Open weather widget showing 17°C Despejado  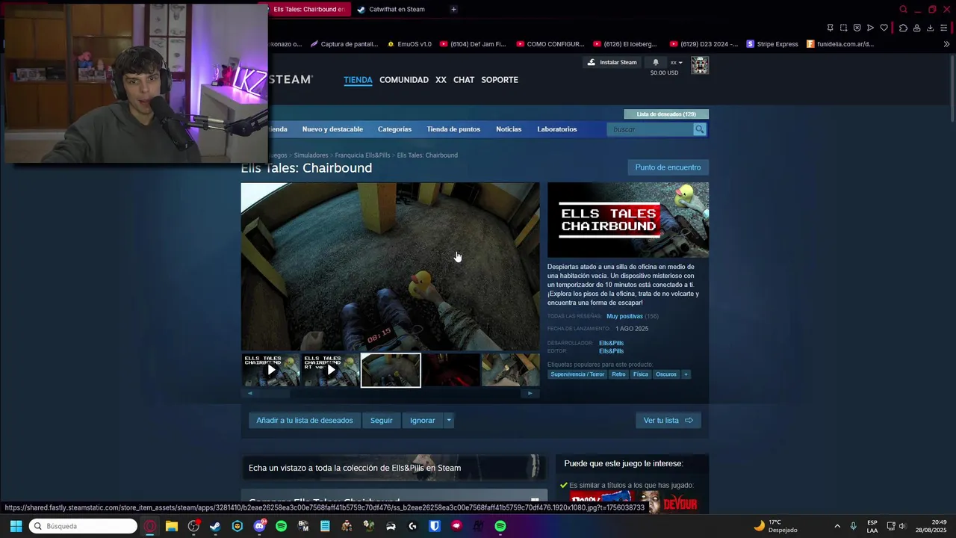(775, 526)
